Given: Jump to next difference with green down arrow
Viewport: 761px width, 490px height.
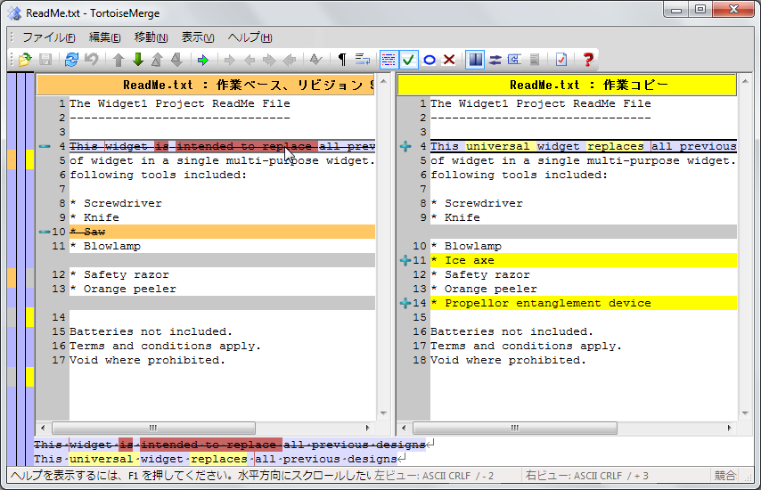Looking at the screenshot, I should [138, 60].
